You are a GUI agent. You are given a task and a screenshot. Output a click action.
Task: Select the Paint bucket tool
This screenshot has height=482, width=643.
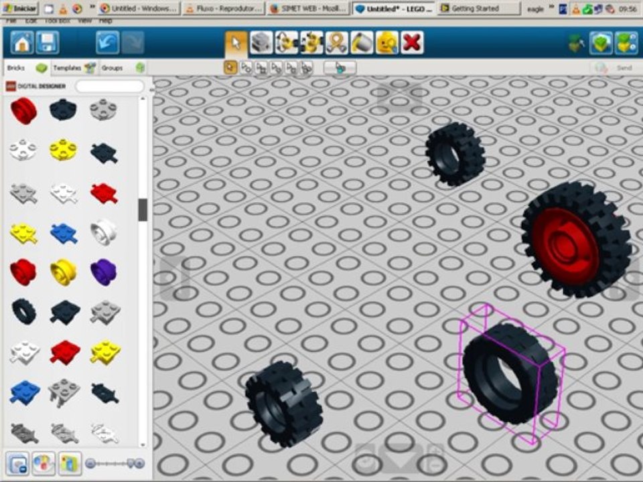[362, 43]
